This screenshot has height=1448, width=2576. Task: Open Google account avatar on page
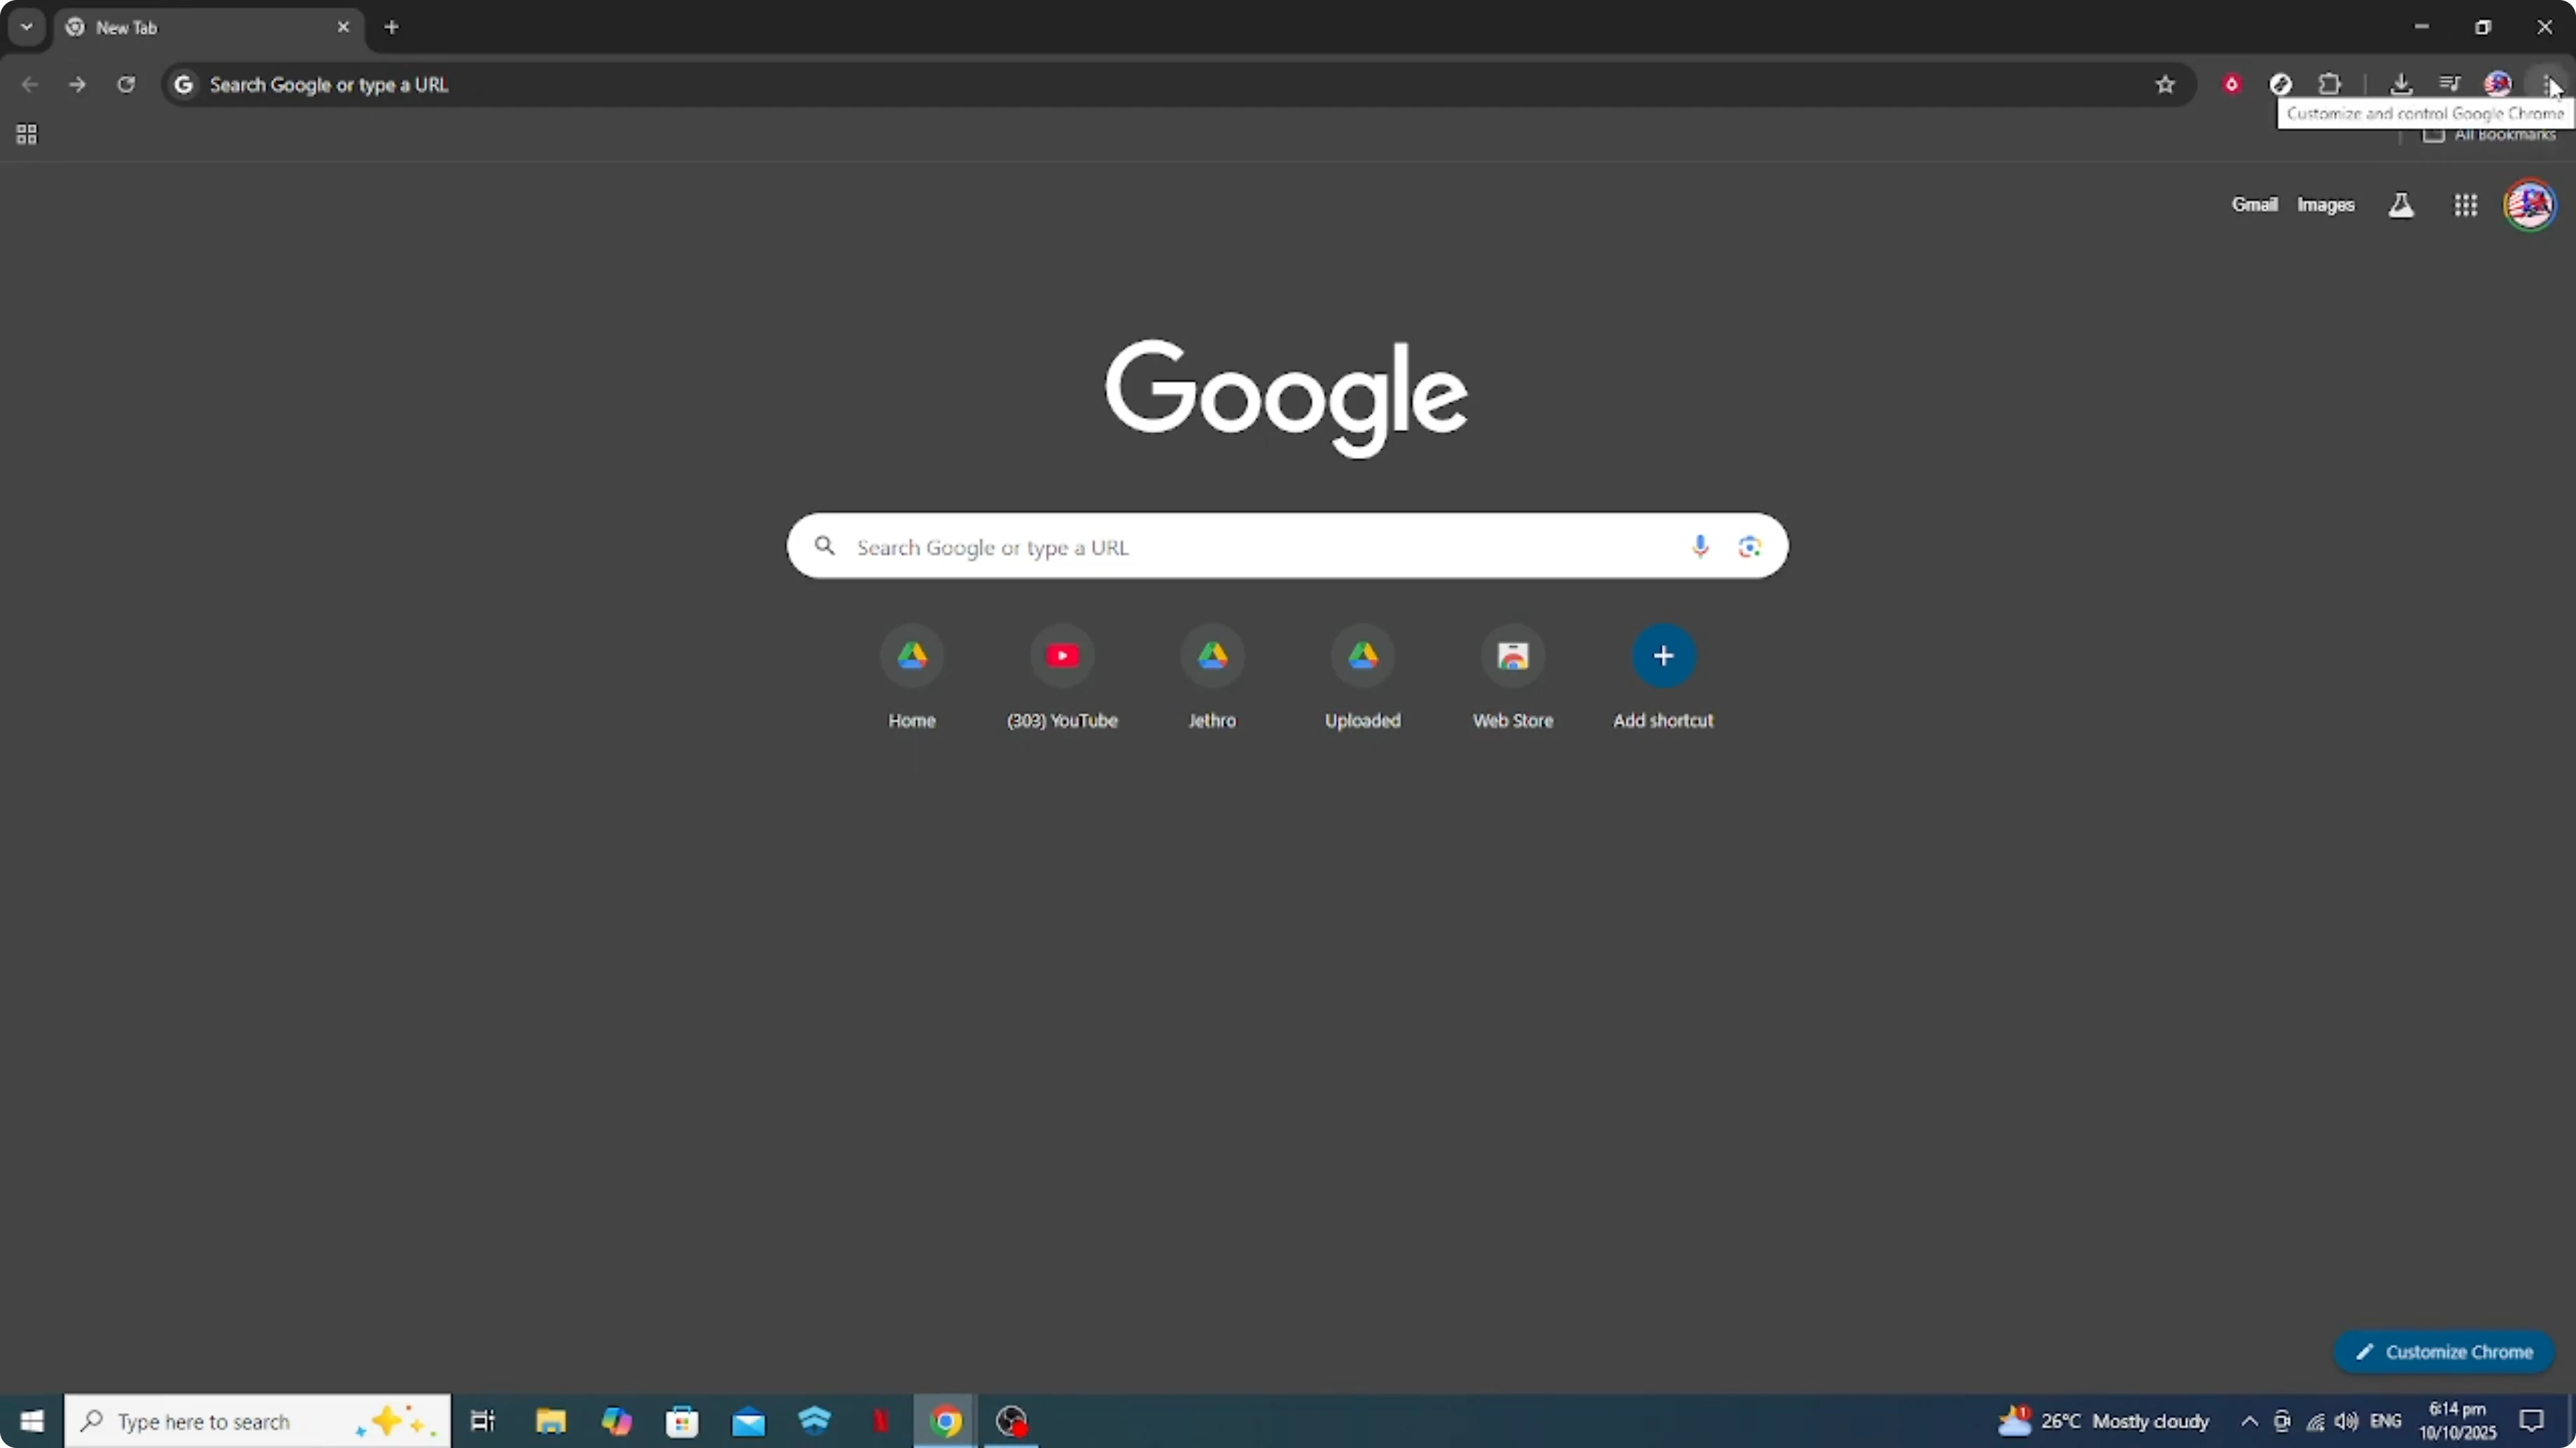[x=2530, y=205]
